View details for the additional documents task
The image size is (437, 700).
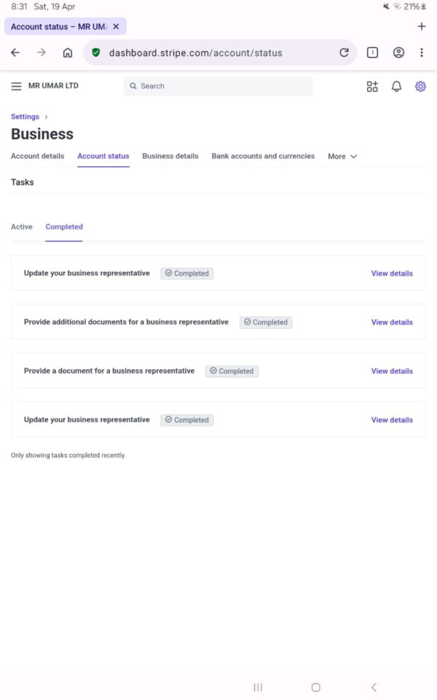click(x=392, y=322)
